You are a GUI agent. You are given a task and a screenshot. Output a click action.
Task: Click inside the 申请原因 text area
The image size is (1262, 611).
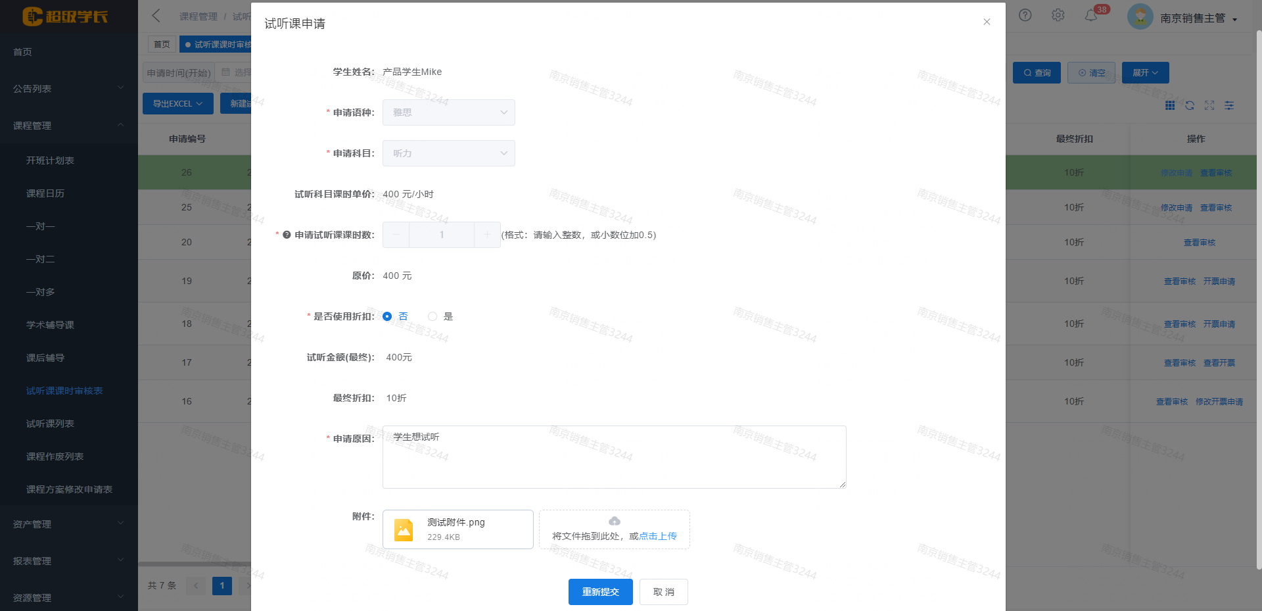click(x=614, y=457)
